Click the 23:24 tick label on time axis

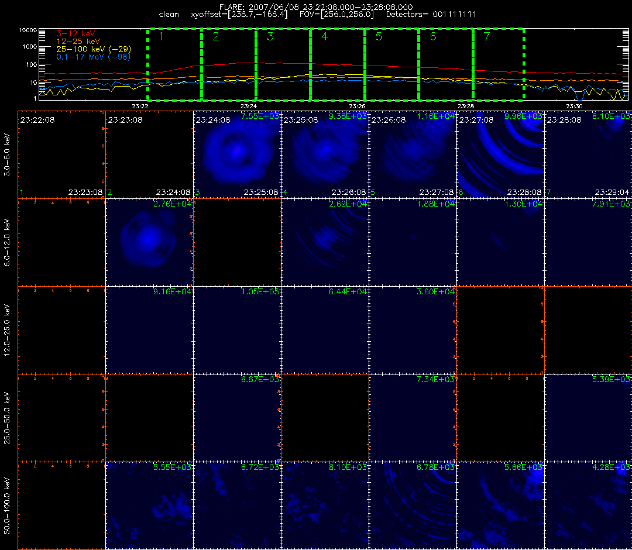pyautogui.click(x=248, y=106)
